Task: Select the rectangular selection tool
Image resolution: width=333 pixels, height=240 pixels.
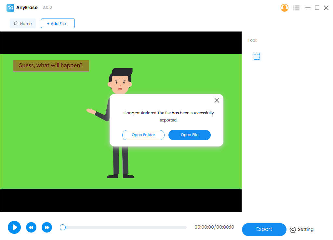Action: (257, 57)
